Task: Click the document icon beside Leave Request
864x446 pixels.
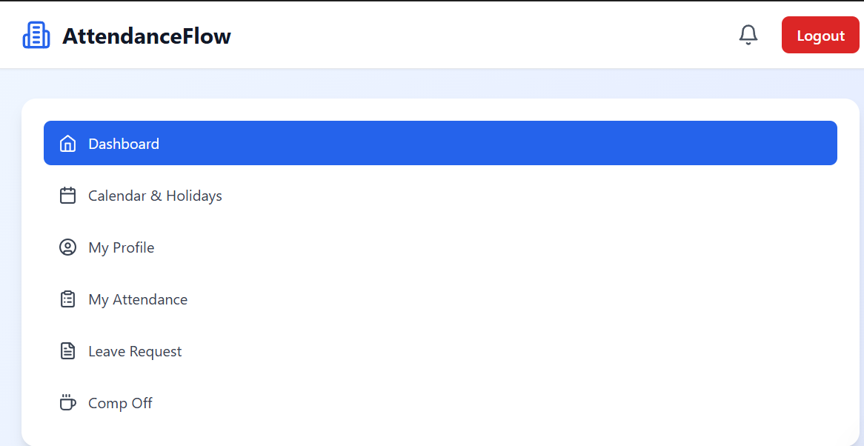Action: coord(67,350)
